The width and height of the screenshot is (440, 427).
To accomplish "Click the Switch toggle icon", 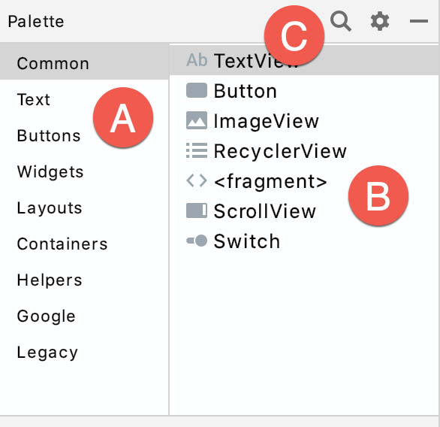I will 197,241.
